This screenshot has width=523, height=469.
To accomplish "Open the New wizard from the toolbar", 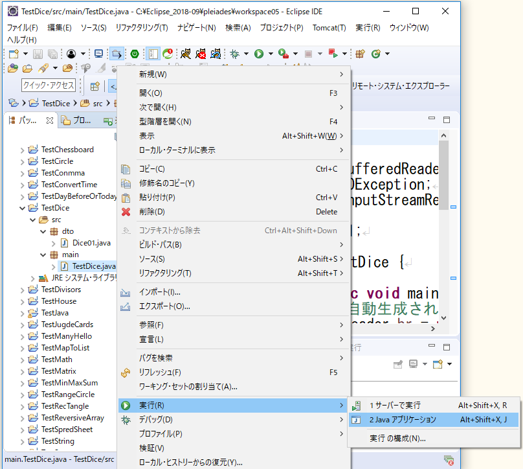I will pos(13,54).
